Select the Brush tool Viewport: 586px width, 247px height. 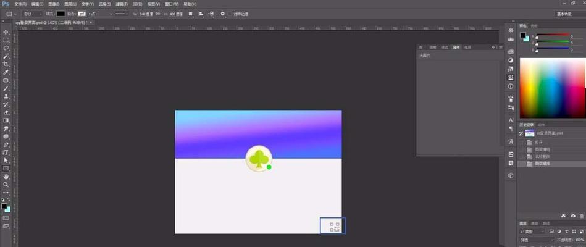click(6, 88)
